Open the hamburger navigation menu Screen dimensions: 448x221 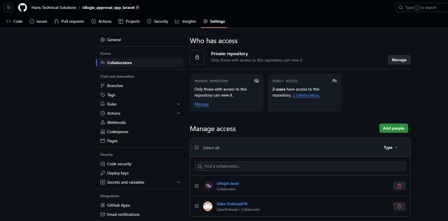point(9,7)
